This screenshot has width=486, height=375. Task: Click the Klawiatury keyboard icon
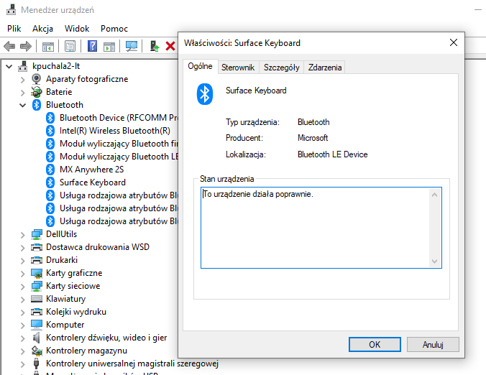point(37,299)
